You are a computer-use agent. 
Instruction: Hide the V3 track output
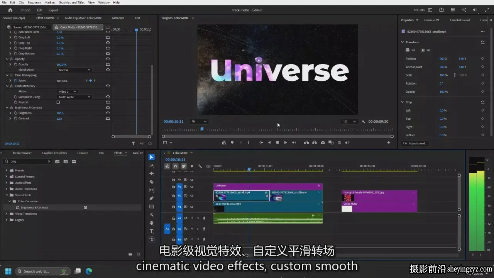[x=191, y=186]
